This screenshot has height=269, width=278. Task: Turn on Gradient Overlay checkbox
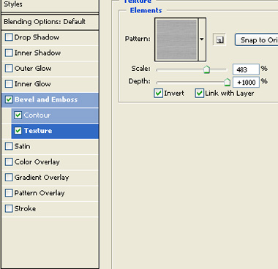pos(9,178)
